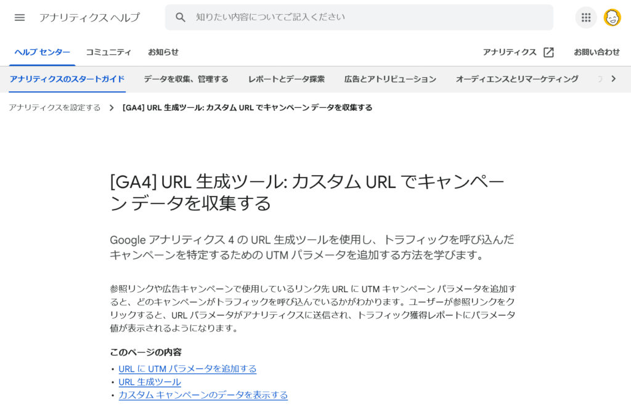Open アナリティクスのスタートガイド category
This screenshot has height=419, width=631.
point(67,79)
